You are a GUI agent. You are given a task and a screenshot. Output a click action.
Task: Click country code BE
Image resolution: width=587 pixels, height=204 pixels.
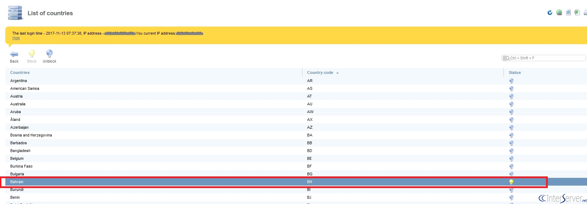tap(309, 158)
